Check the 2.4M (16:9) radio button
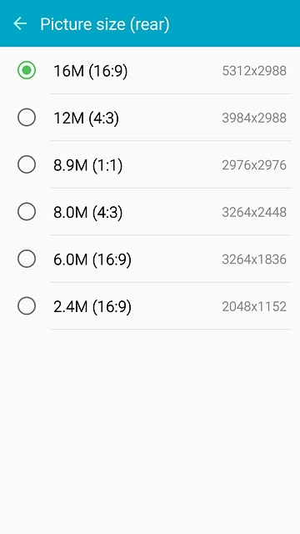The width and height of the screenshot is (300, 534). [x=27, y=306]
